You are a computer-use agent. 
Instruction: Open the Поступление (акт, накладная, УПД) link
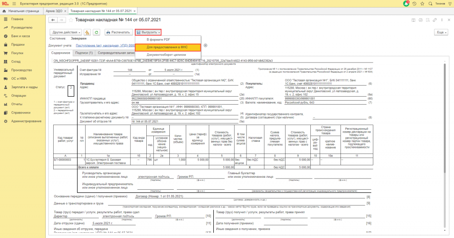[x=106, y=46]
